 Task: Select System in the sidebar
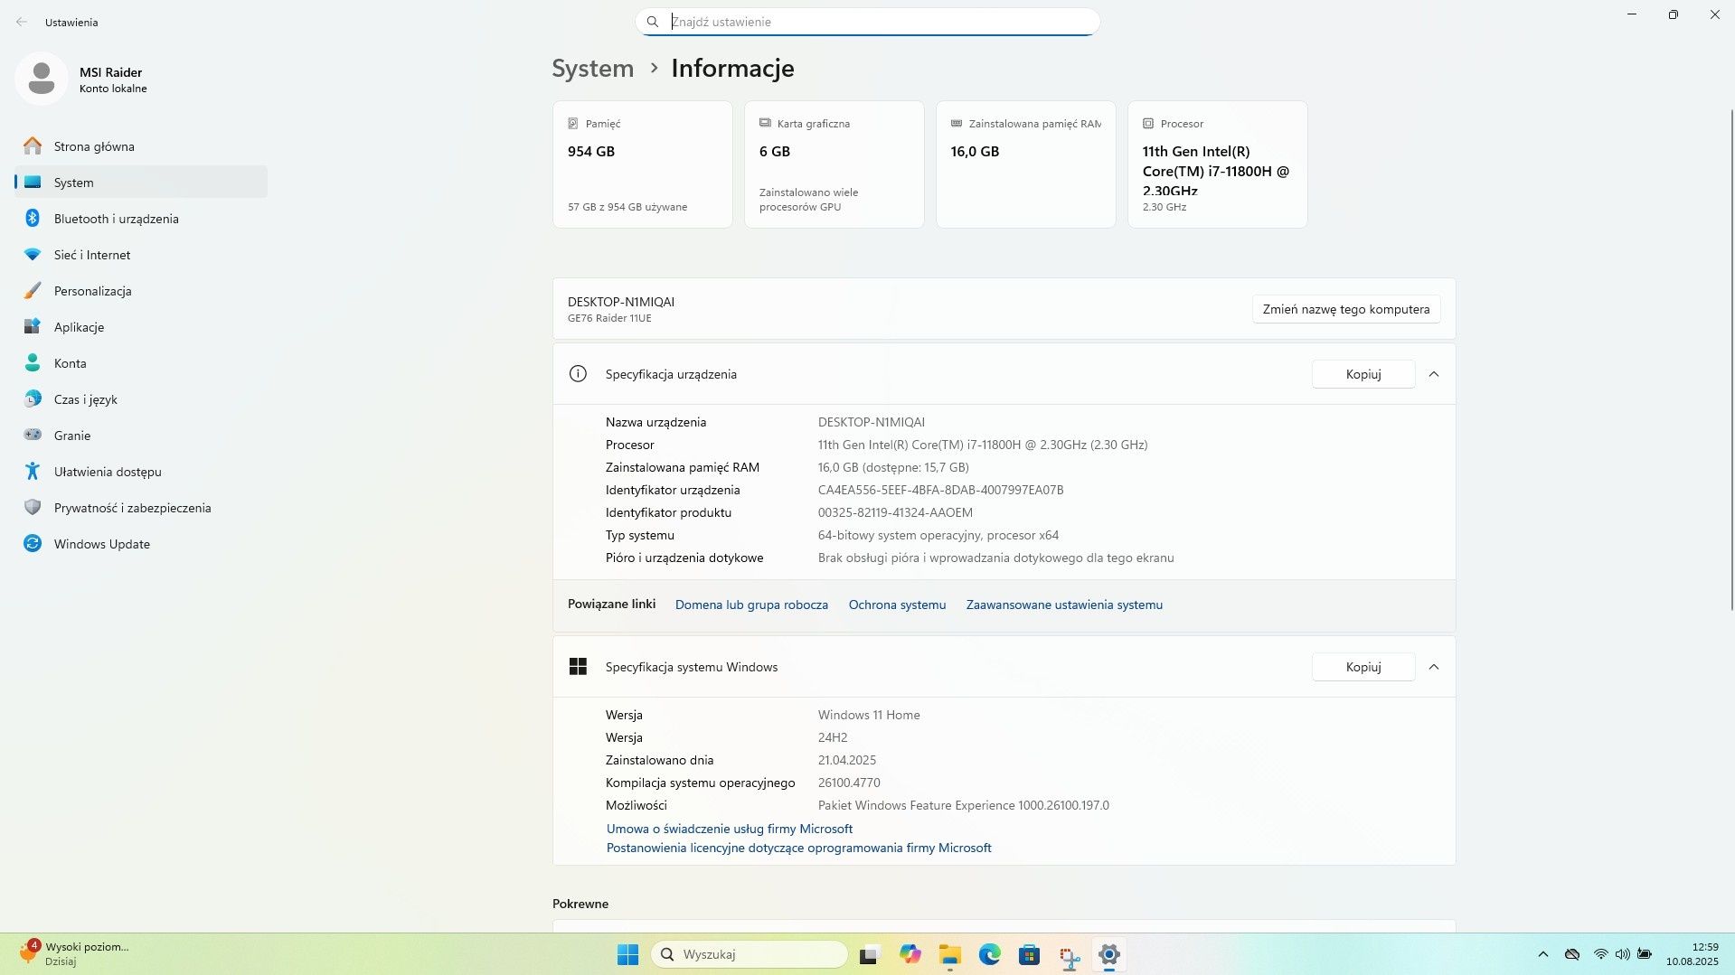tap(141, 183)
